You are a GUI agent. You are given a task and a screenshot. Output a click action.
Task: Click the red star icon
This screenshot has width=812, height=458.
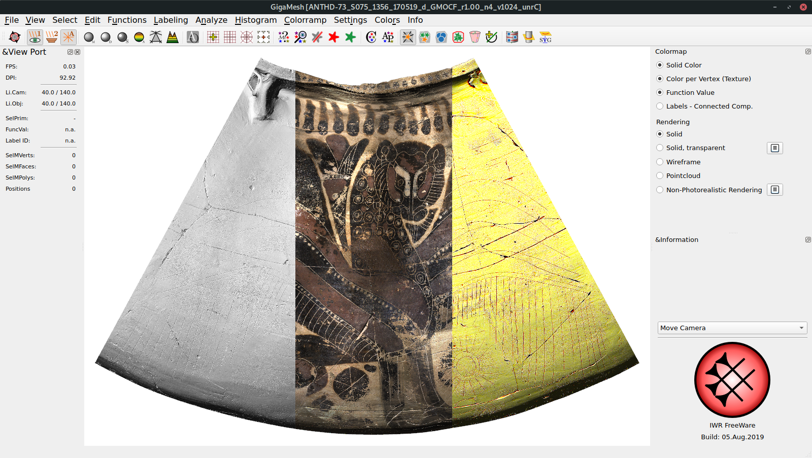pyautogui.click(x=333, y=37)
